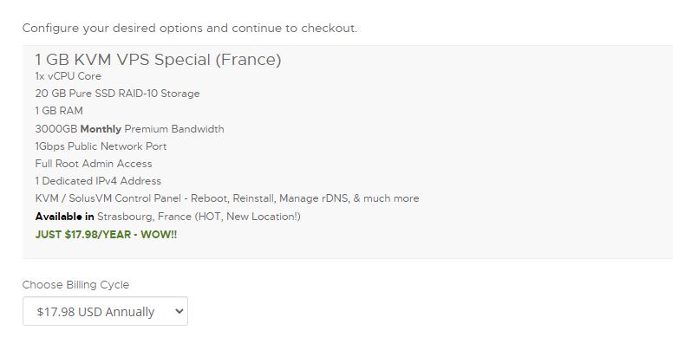685x337 pixels.
Task: Click 3000GB in the bandwidth line
Action: point(56,129)
